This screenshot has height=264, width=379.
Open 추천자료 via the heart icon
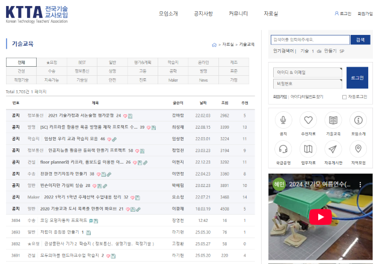pos(308,120)
